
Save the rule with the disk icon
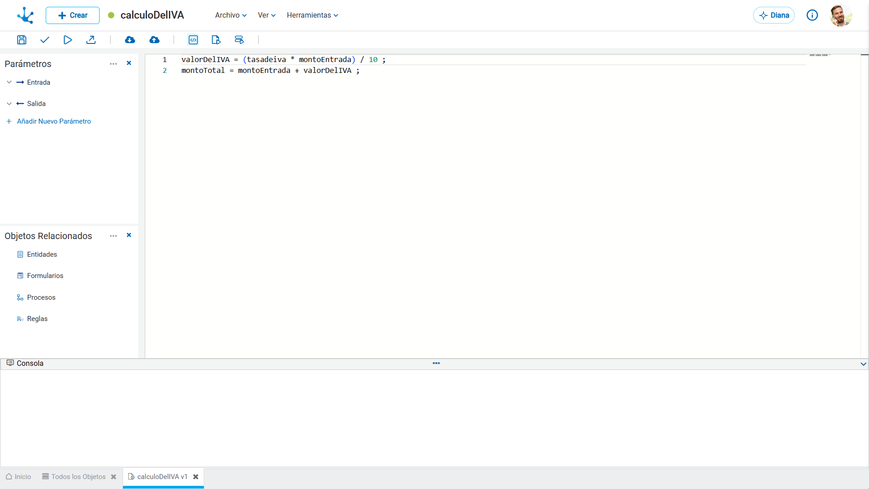click(21, 40)
